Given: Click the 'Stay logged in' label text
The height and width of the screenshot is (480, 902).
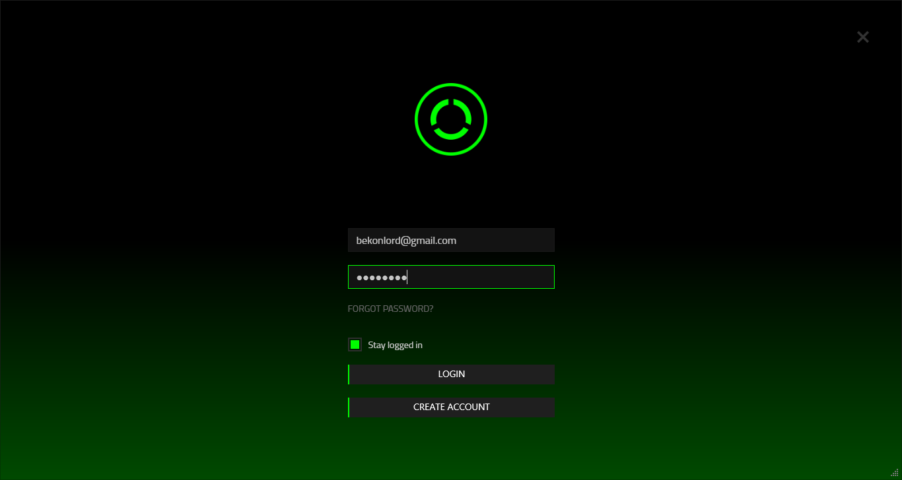Looking at the screenshot, I should 395,345.
